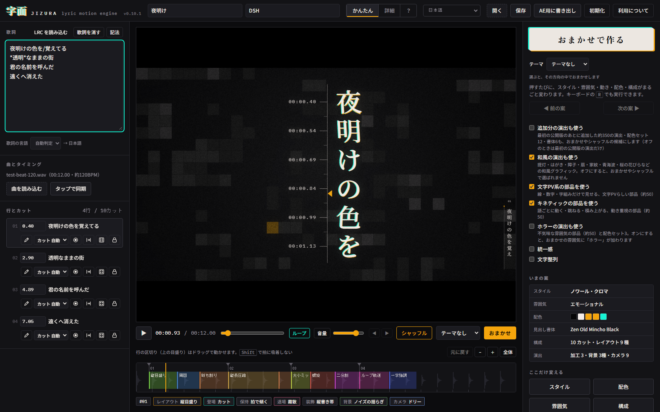Click the AE用に書き出し export button
Image resolution: width=660 pixels, height=412 pixels.
pyautogui.click(x=557, y=11)
